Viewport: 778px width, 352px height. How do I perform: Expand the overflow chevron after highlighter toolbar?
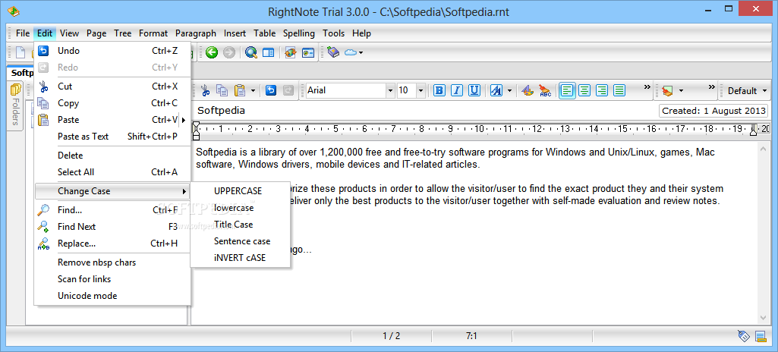click(x=712, y=87)
